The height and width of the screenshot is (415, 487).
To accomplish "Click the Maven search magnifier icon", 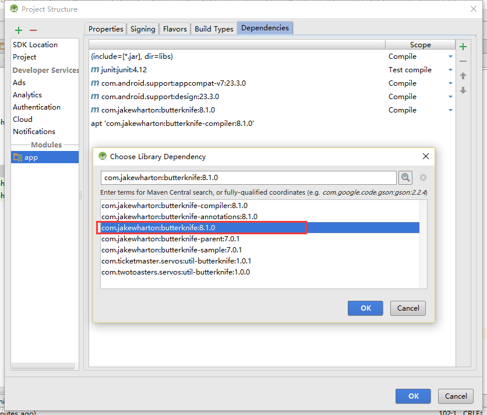I will tap(405, 178).
